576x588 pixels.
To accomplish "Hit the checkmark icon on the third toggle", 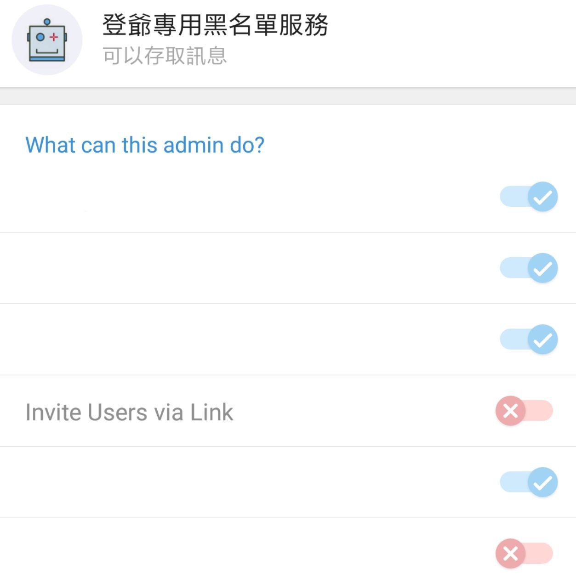I will (543, 339).
